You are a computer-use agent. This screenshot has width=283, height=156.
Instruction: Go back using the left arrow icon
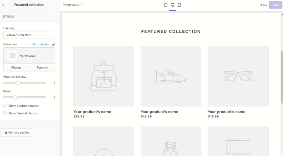click(3, 5)
